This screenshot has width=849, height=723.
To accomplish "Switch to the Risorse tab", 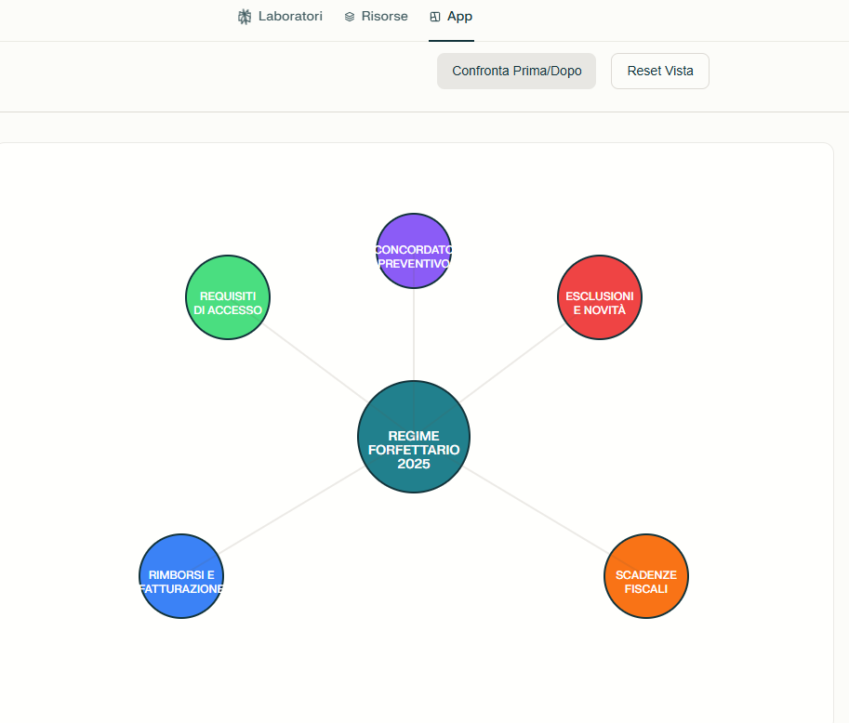I will click(x=384, y=17).
